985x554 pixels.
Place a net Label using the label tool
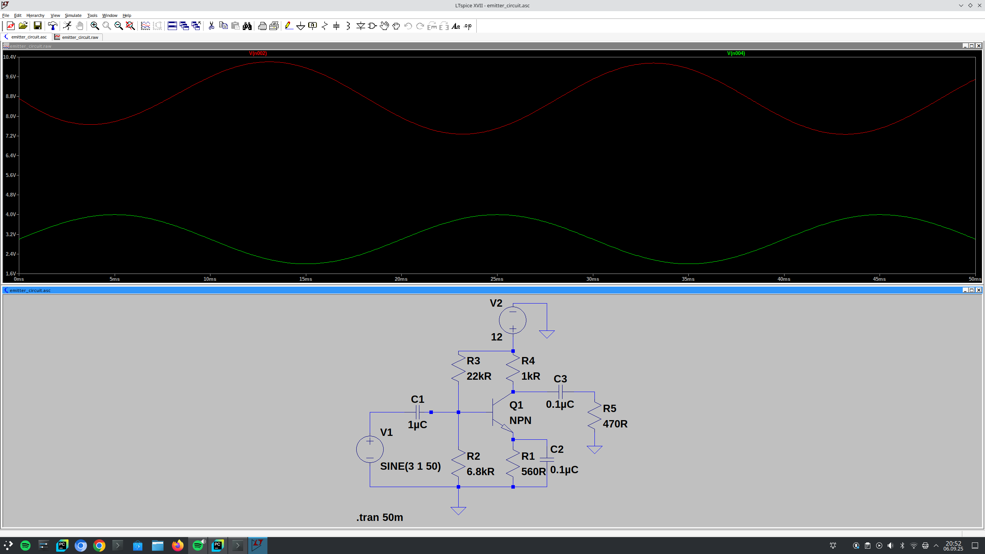(x=313, y=26)
